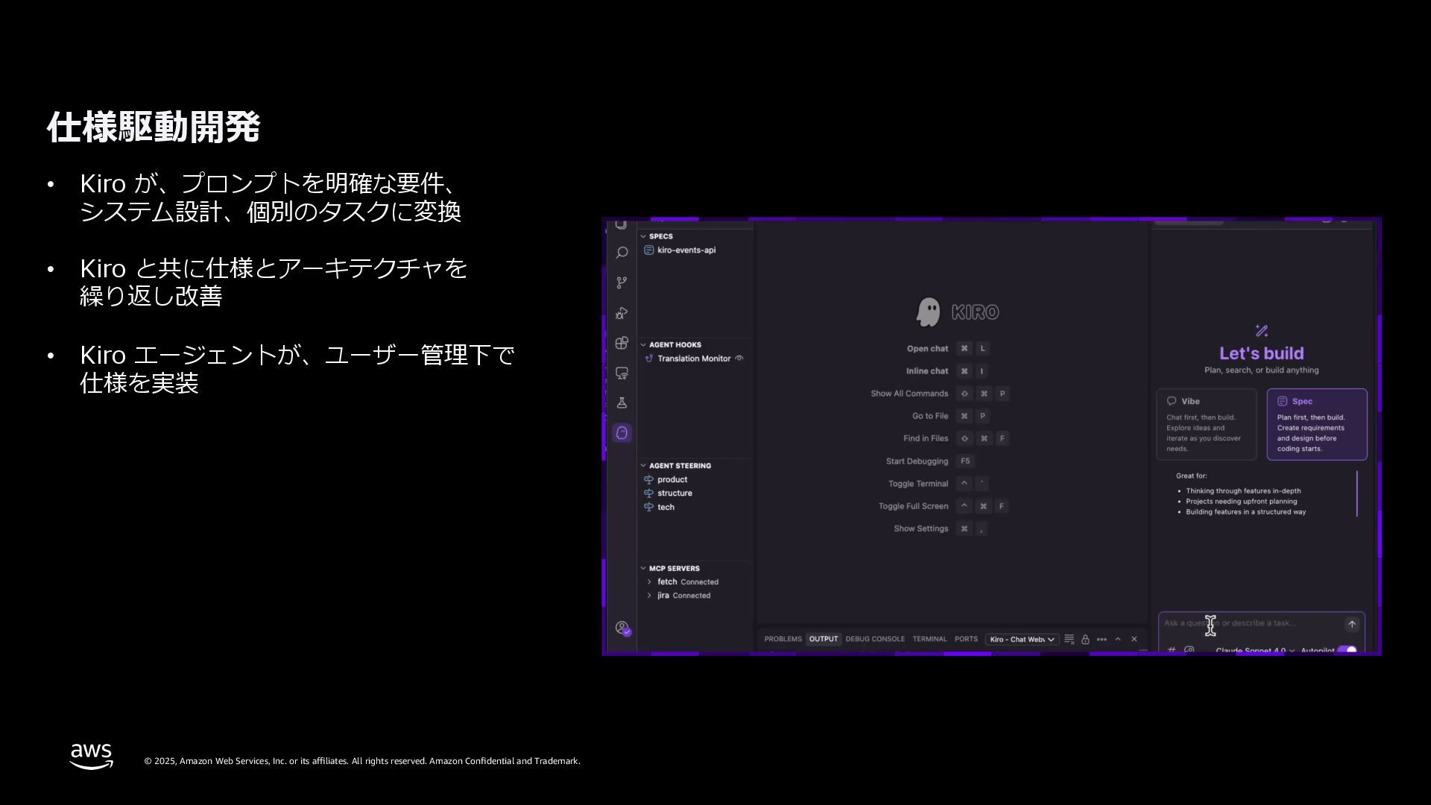Collapse the AGENT STEERING section
Screen dimensions: 1431x805
click(x=643, y=466)
